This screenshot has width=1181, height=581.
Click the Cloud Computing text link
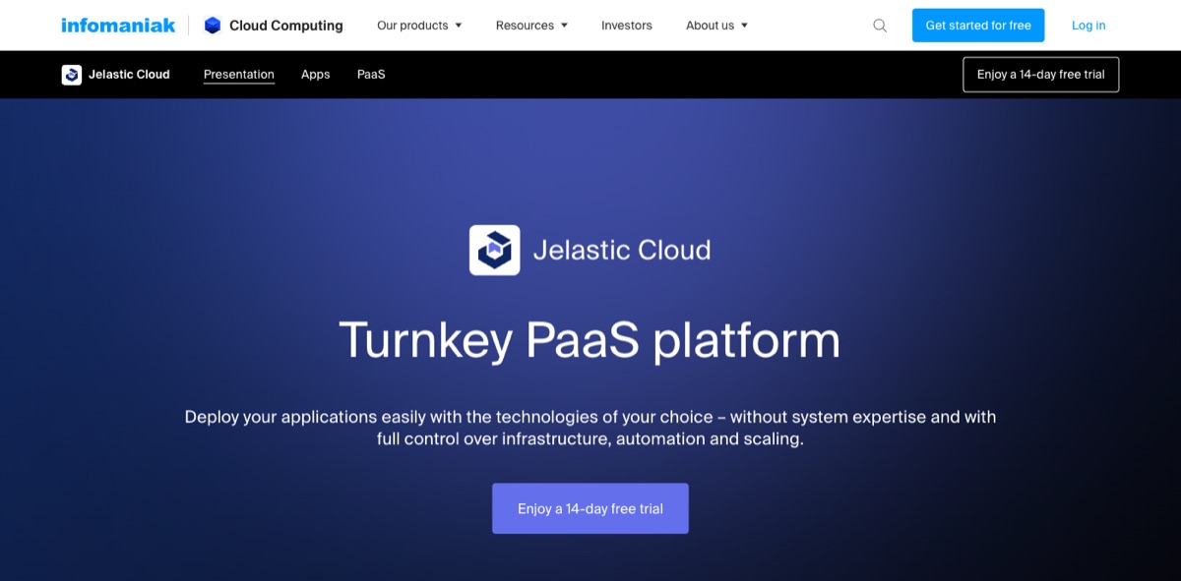point(286,26)
